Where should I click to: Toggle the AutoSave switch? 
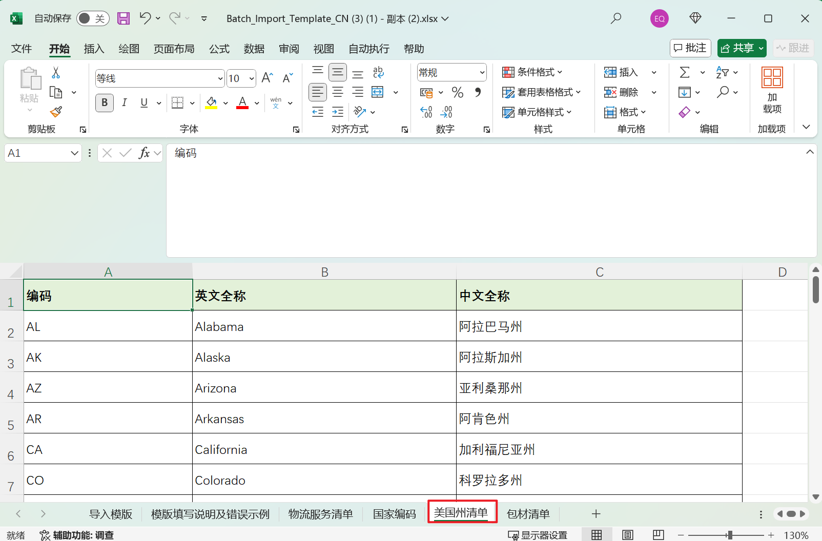click(93, 18)
